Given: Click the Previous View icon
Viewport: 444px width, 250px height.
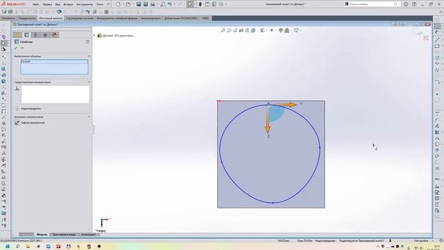Looking at the screenshot, I should click(235, 30).
